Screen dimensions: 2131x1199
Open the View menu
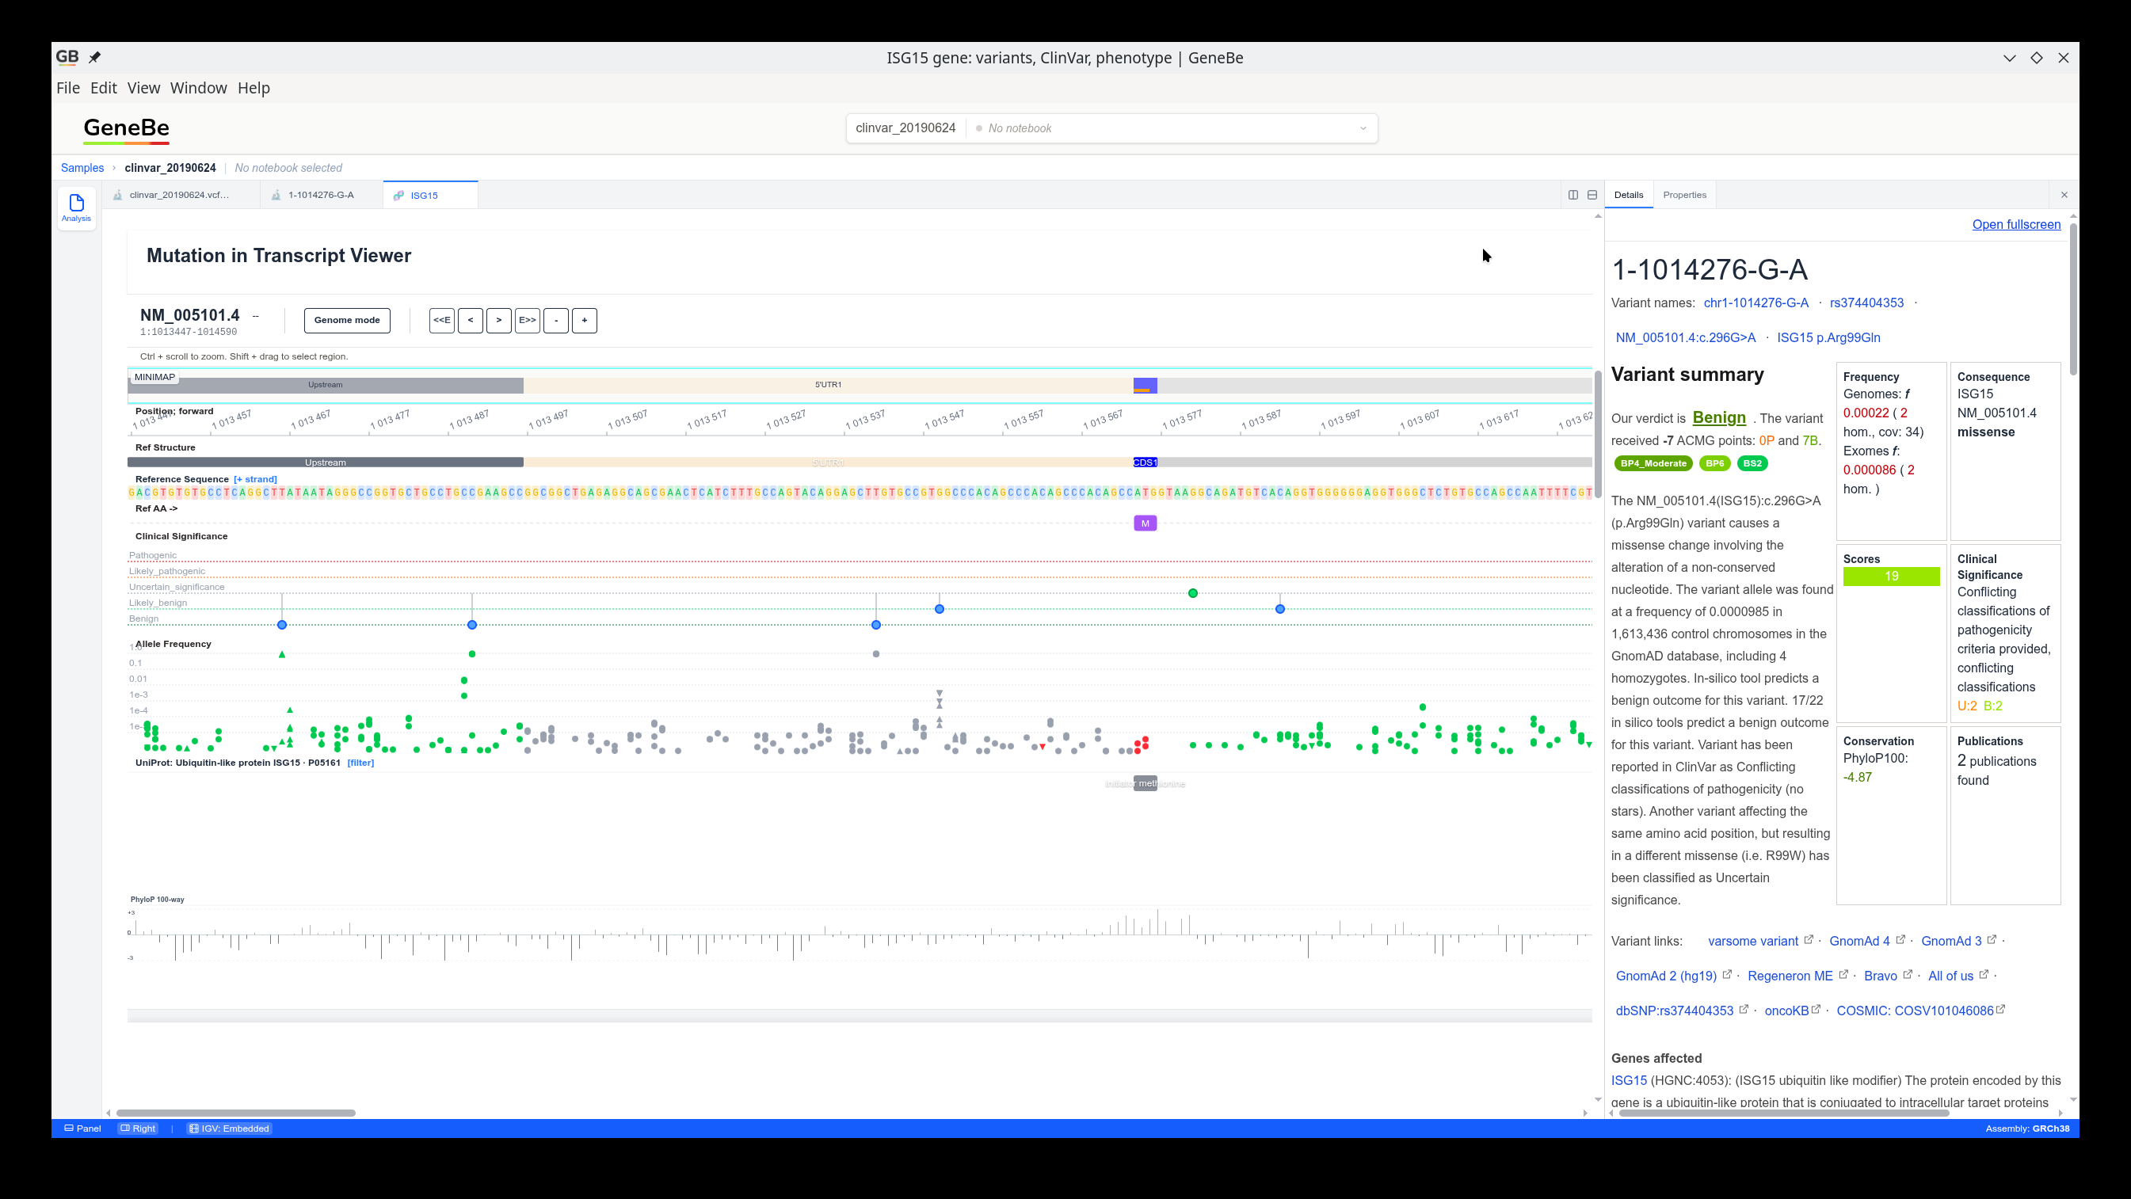(x=143, y=88)
